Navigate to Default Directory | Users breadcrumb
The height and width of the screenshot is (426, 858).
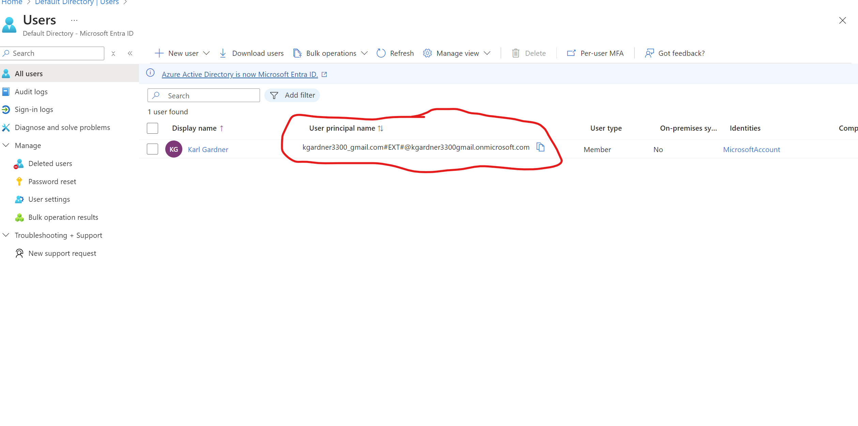pyautogui.click(x=77, y=2)
